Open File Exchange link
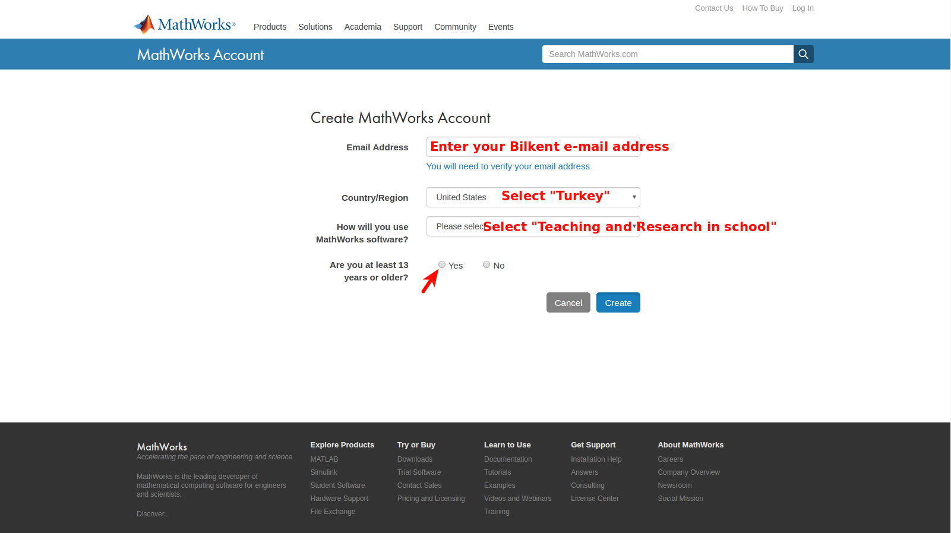The height and width of the screenshot is (533, 951). pyautogui.click(x=333, y=512)
